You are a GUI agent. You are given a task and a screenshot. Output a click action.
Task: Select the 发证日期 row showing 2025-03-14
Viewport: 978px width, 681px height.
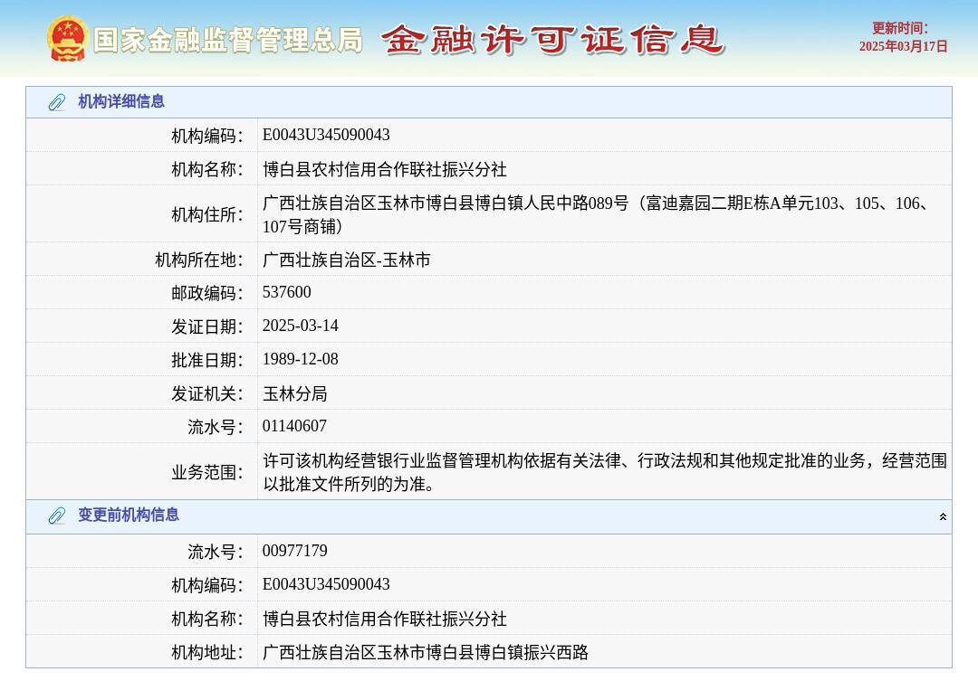301,326
